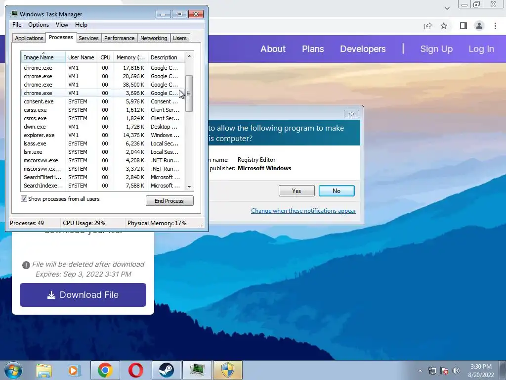Sort processes by Description column

coord(166,57)
